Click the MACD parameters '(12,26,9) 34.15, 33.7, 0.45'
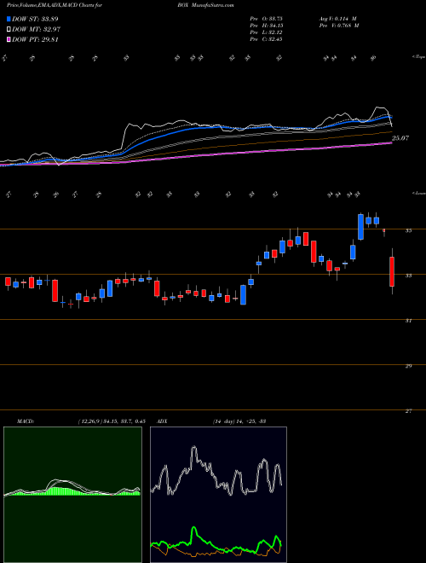426x563 pixels. 112,421
